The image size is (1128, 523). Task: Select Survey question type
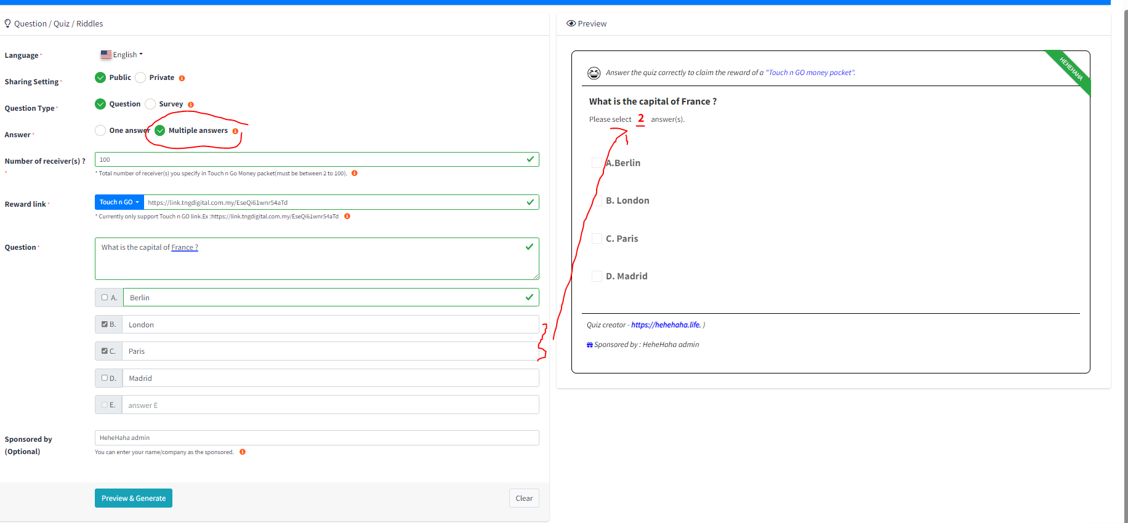[150, 104]
